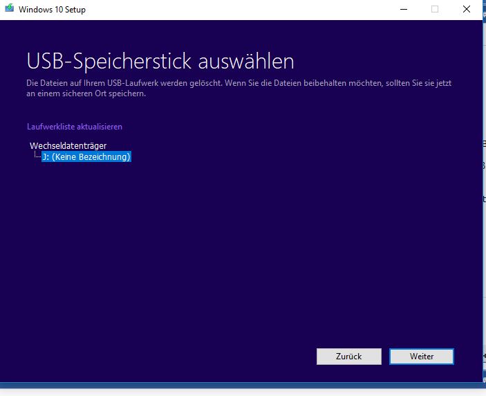Click the disabled maximize window button
The height and width of the screenshot is (396, 486).
[x=435, y=9]
